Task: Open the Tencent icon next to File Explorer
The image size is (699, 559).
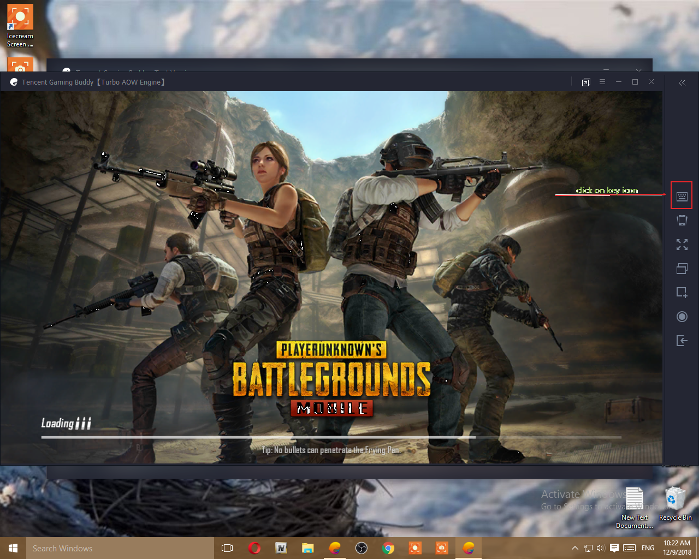Action: (x=335, y=548)
